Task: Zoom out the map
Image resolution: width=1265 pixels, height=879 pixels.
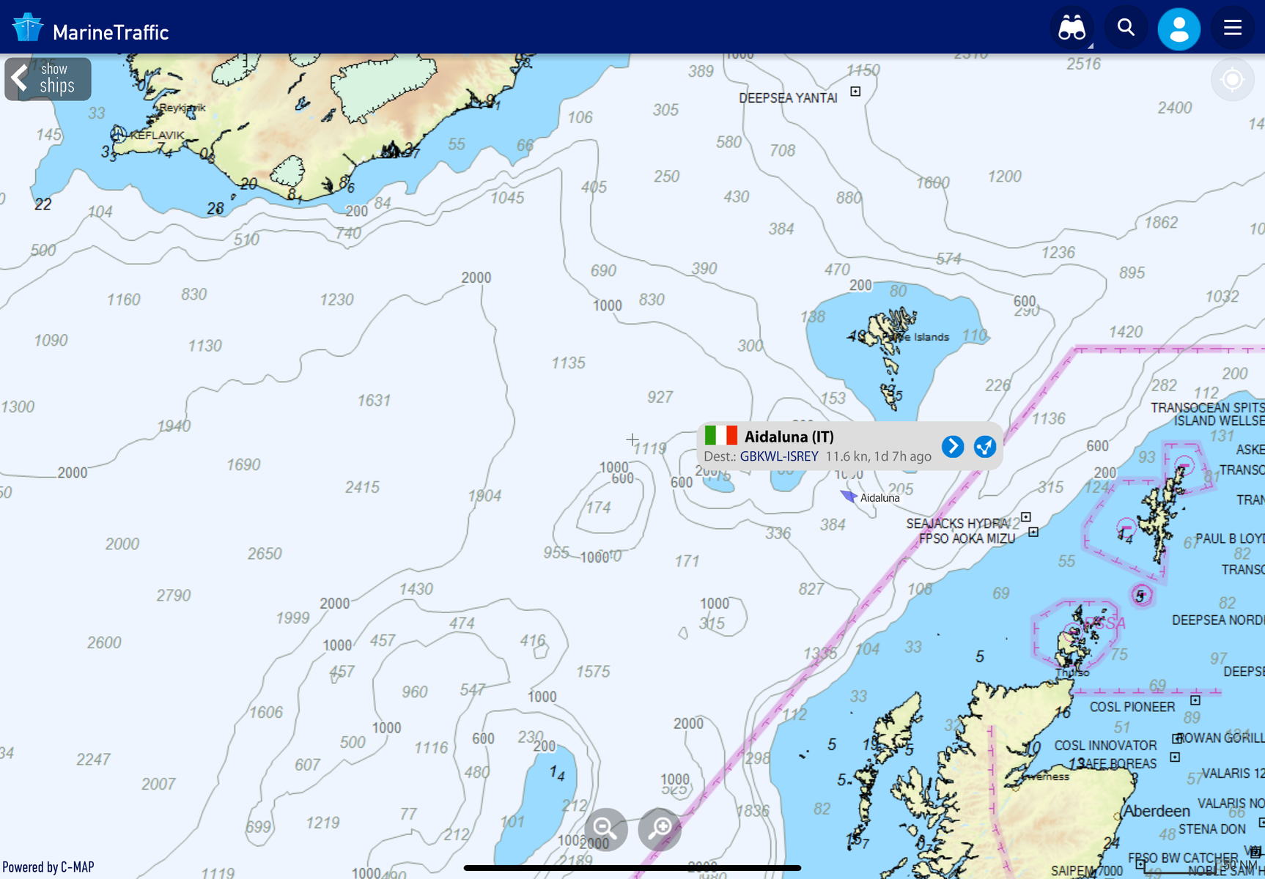Action: pyautogui.click(x=605, y=828)
